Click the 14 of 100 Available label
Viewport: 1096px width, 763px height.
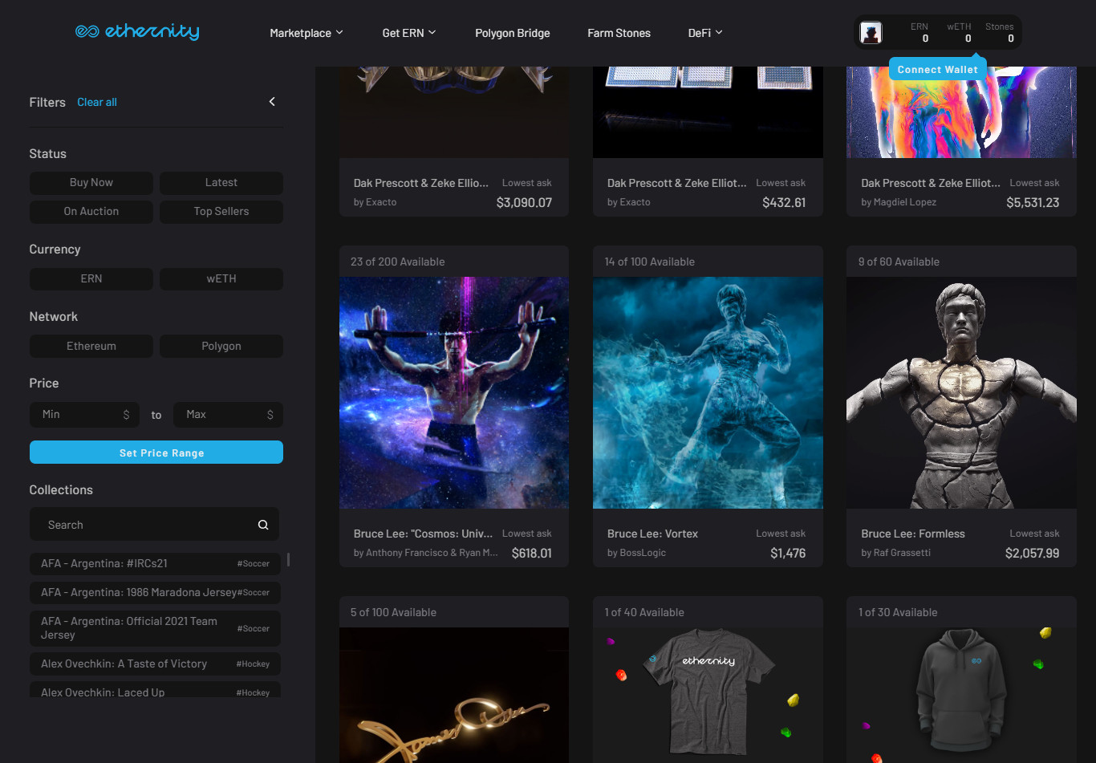coord(650,262)
